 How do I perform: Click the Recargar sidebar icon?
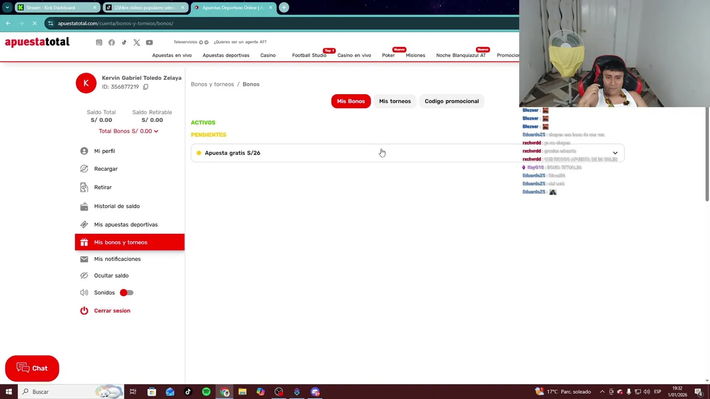84,169
